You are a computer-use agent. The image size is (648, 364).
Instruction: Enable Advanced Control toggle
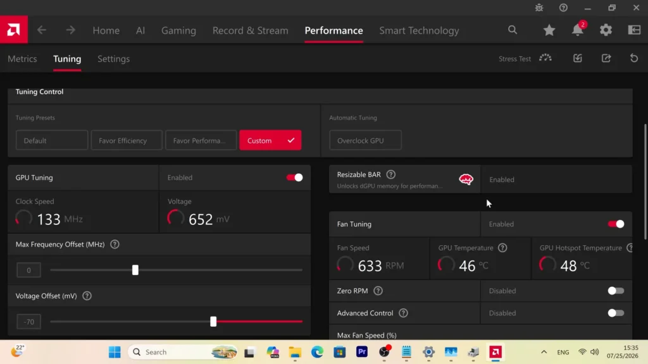click(616, 313)
